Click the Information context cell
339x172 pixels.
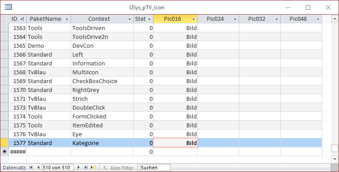coord(102,64)
